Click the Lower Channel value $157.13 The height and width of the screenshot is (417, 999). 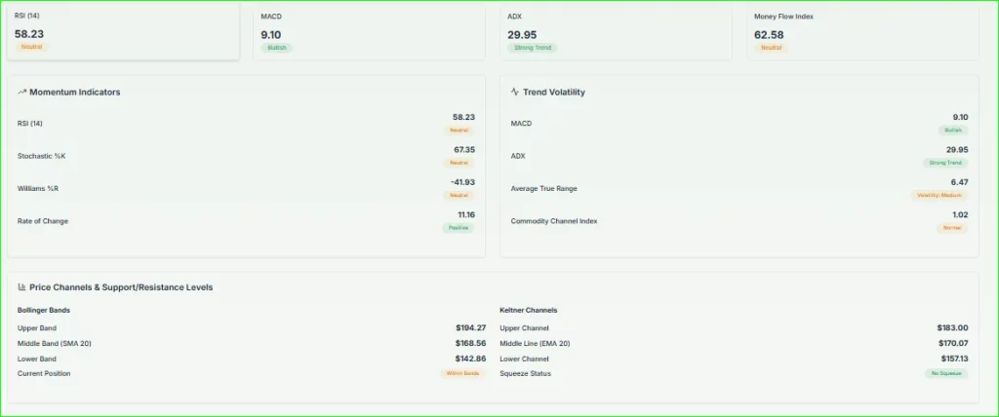(x=954, y=359)
